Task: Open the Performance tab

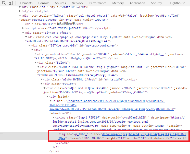Action: (98, 3)
